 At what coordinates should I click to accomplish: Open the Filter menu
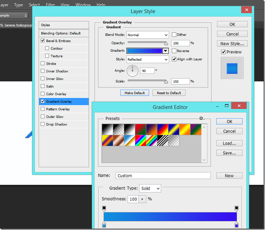tap(50, 5)
